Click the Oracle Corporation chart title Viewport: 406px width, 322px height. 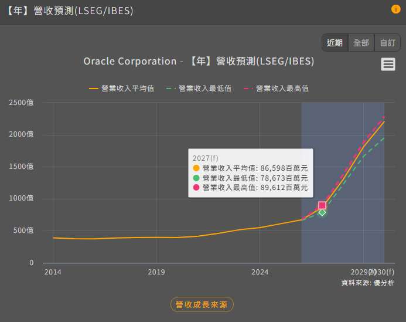point(199,62)
